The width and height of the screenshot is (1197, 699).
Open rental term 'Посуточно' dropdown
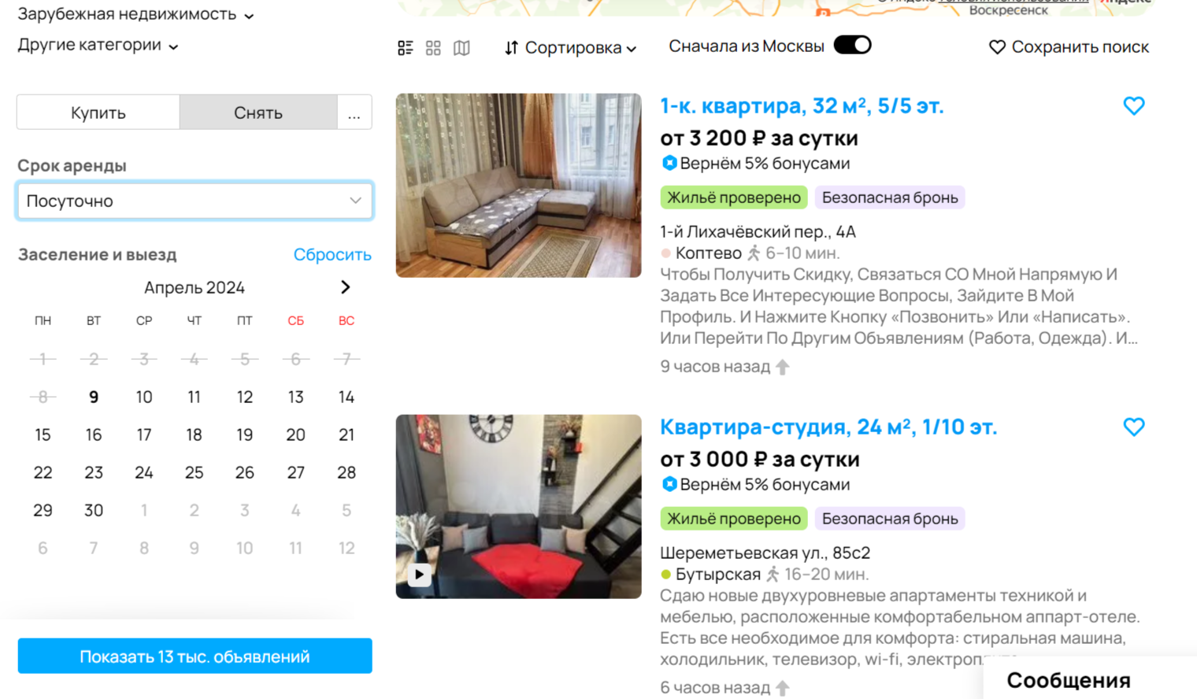(x=195, y=201)
